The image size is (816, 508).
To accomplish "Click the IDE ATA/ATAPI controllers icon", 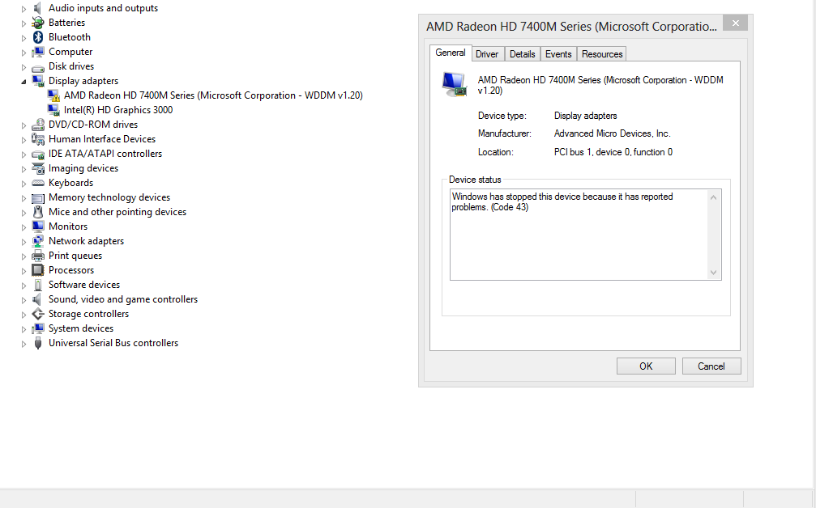I will tap(37, 155).
